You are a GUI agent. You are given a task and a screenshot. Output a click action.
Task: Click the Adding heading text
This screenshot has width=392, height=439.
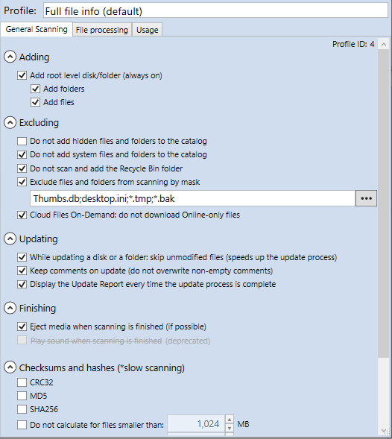point(34,57)
